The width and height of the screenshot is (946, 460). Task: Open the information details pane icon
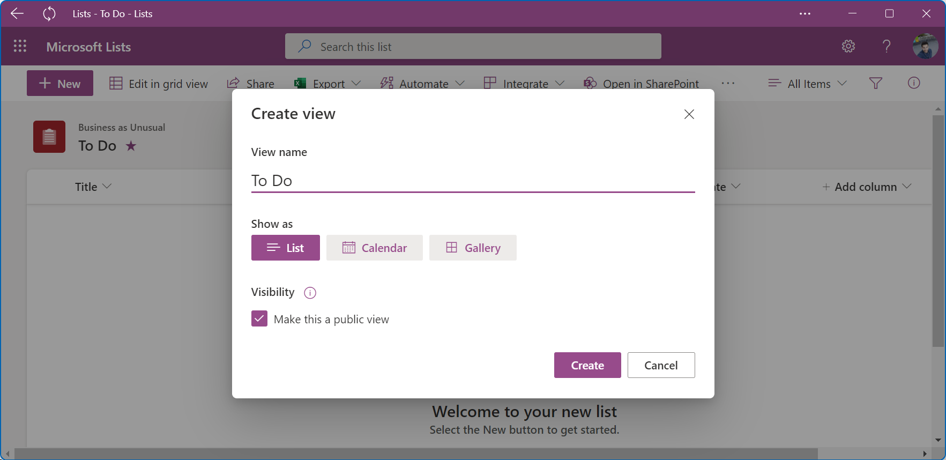[914, 83]
